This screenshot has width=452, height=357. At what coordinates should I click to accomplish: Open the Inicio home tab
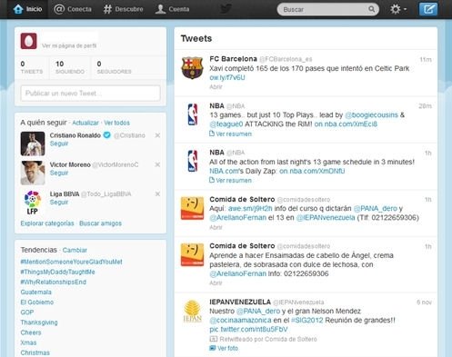[27, 9]
